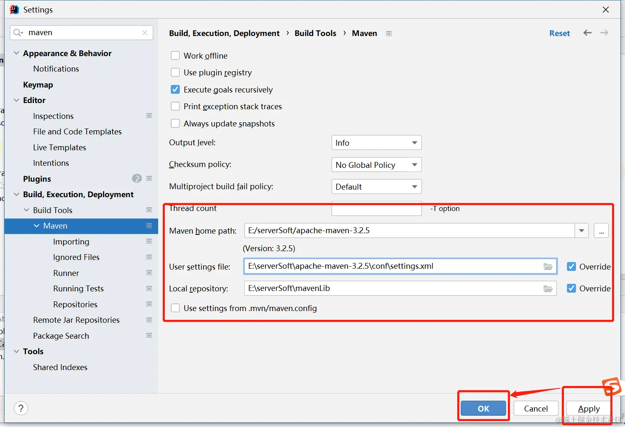The width and height of the screenshot is (625, 427).
Task: Collapse the Appearance & Behavior section
Action: coord(16,53)
